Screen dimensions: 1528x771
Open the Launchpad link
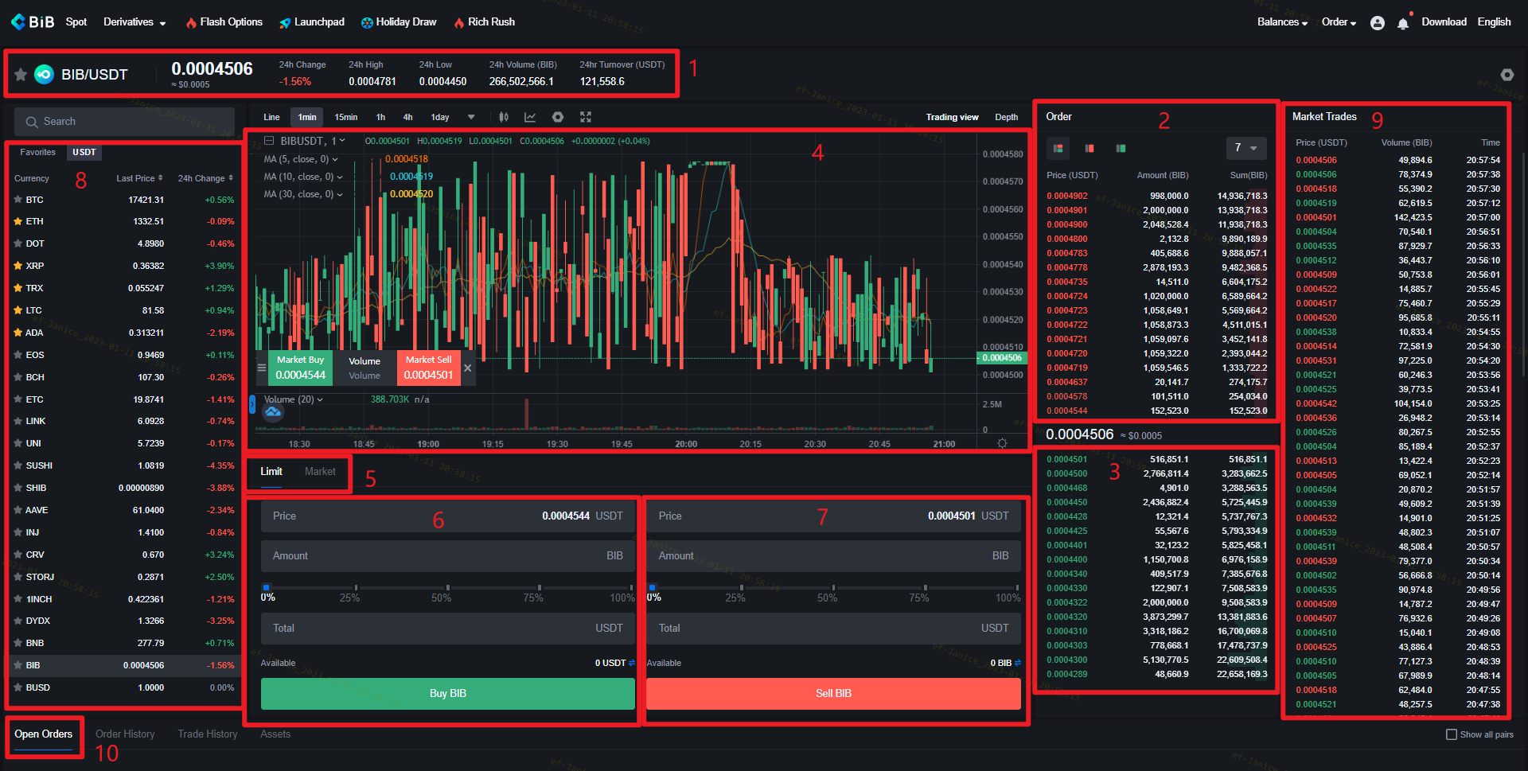(x=312, y=22)
